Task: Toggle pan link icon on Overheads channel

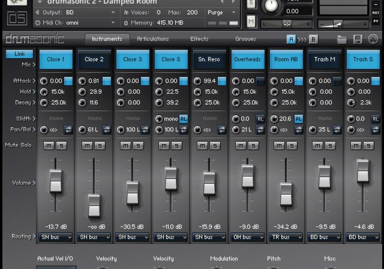Action: coord(260,130)
